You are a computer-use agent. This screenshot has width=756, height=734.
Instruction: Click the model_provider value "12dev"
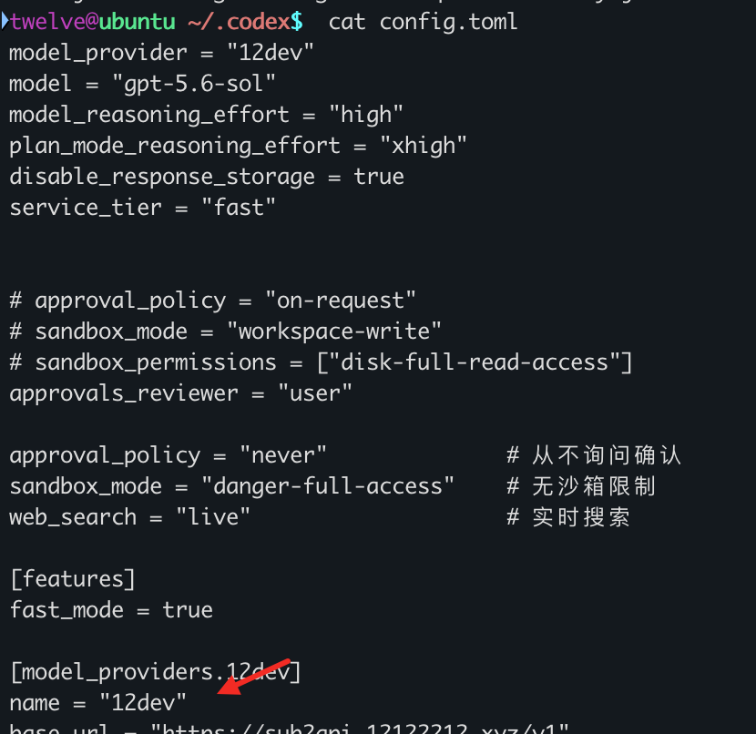pos(270,52)
